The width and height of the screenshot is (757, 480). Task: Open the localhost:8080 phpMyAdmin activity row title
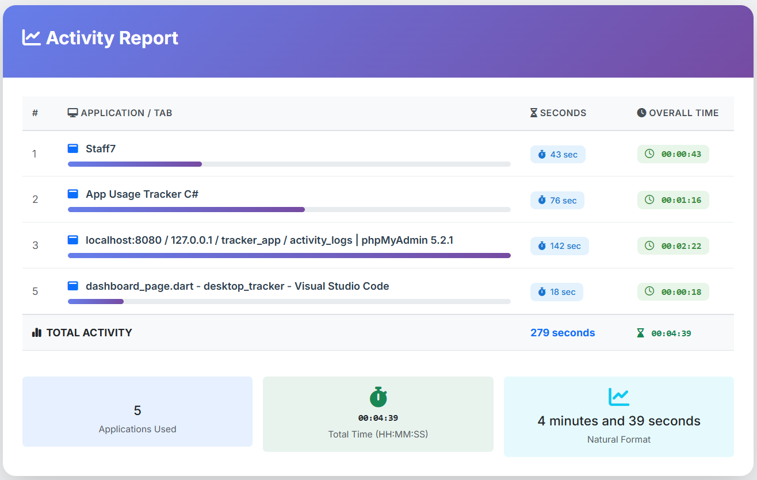pyautogui.click(x=269, y=240)
